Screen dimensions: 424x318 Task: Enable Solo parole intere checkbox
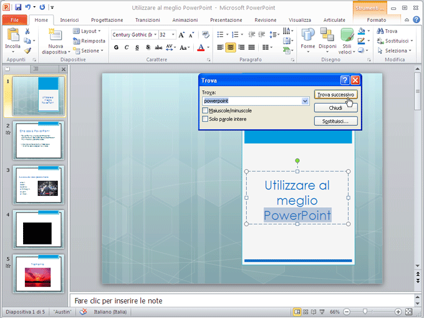point(205,119)
